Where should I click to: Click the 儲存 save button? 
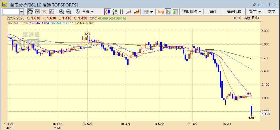click(271, 12)
